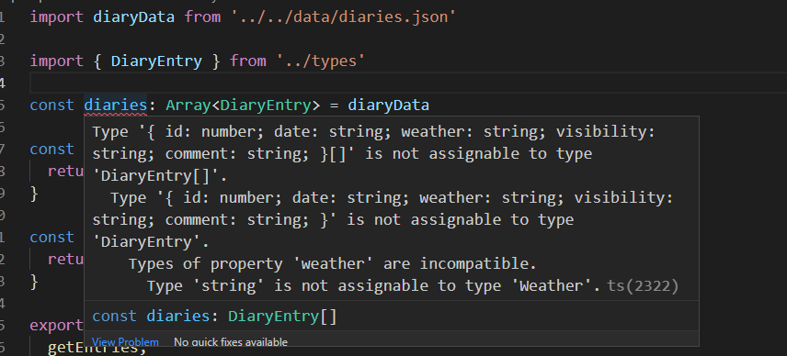Click the DiaryEntry type in Array declaration
This screenshot has height=356, width=787.
tap(266, 106)
